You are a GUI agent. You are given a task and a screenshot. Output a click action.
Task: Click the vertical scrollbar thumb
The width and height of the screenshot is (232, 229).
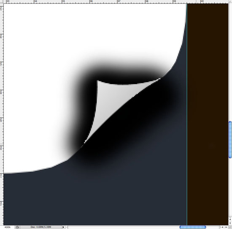point(230,140)
